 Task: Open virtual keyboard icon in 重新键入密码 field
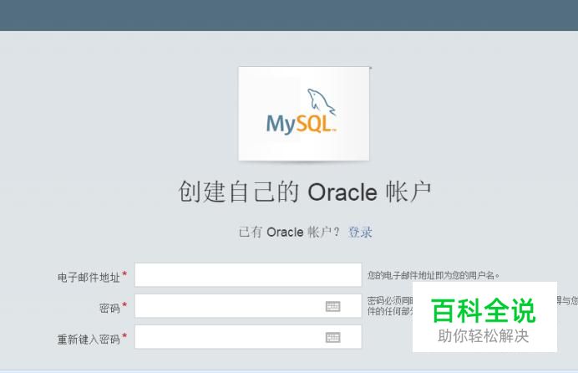pos(333,337)
